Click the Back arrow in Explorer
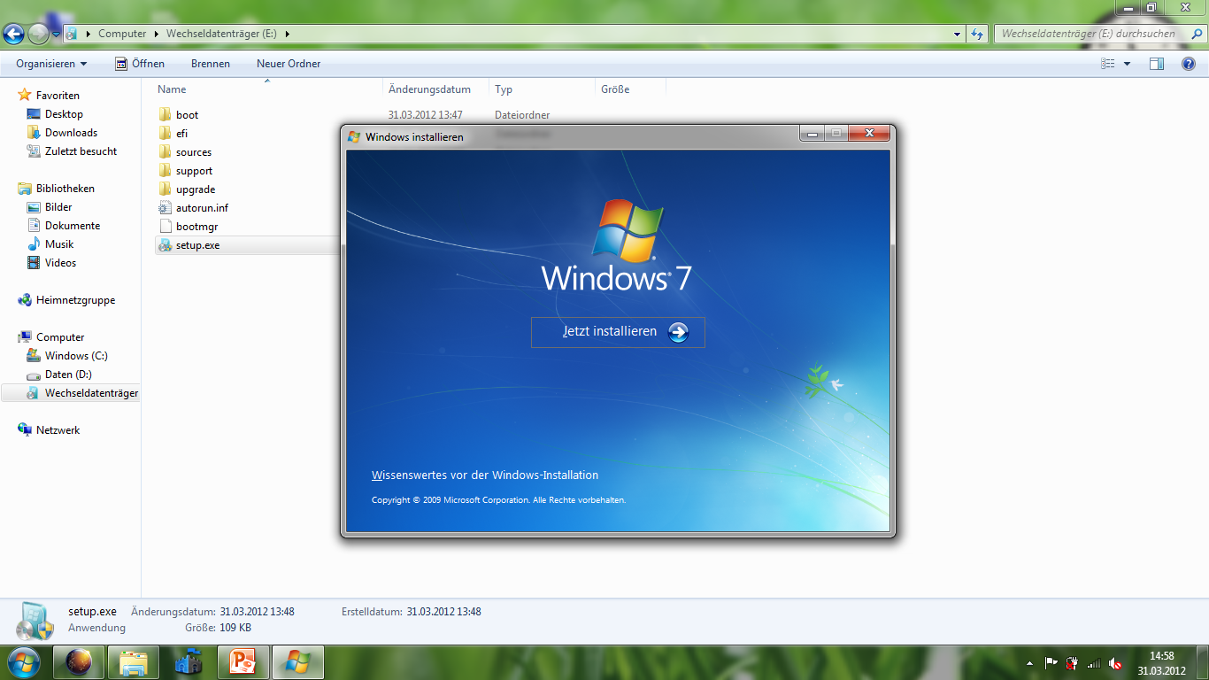 pyautogui.click(x=14, y=34)
